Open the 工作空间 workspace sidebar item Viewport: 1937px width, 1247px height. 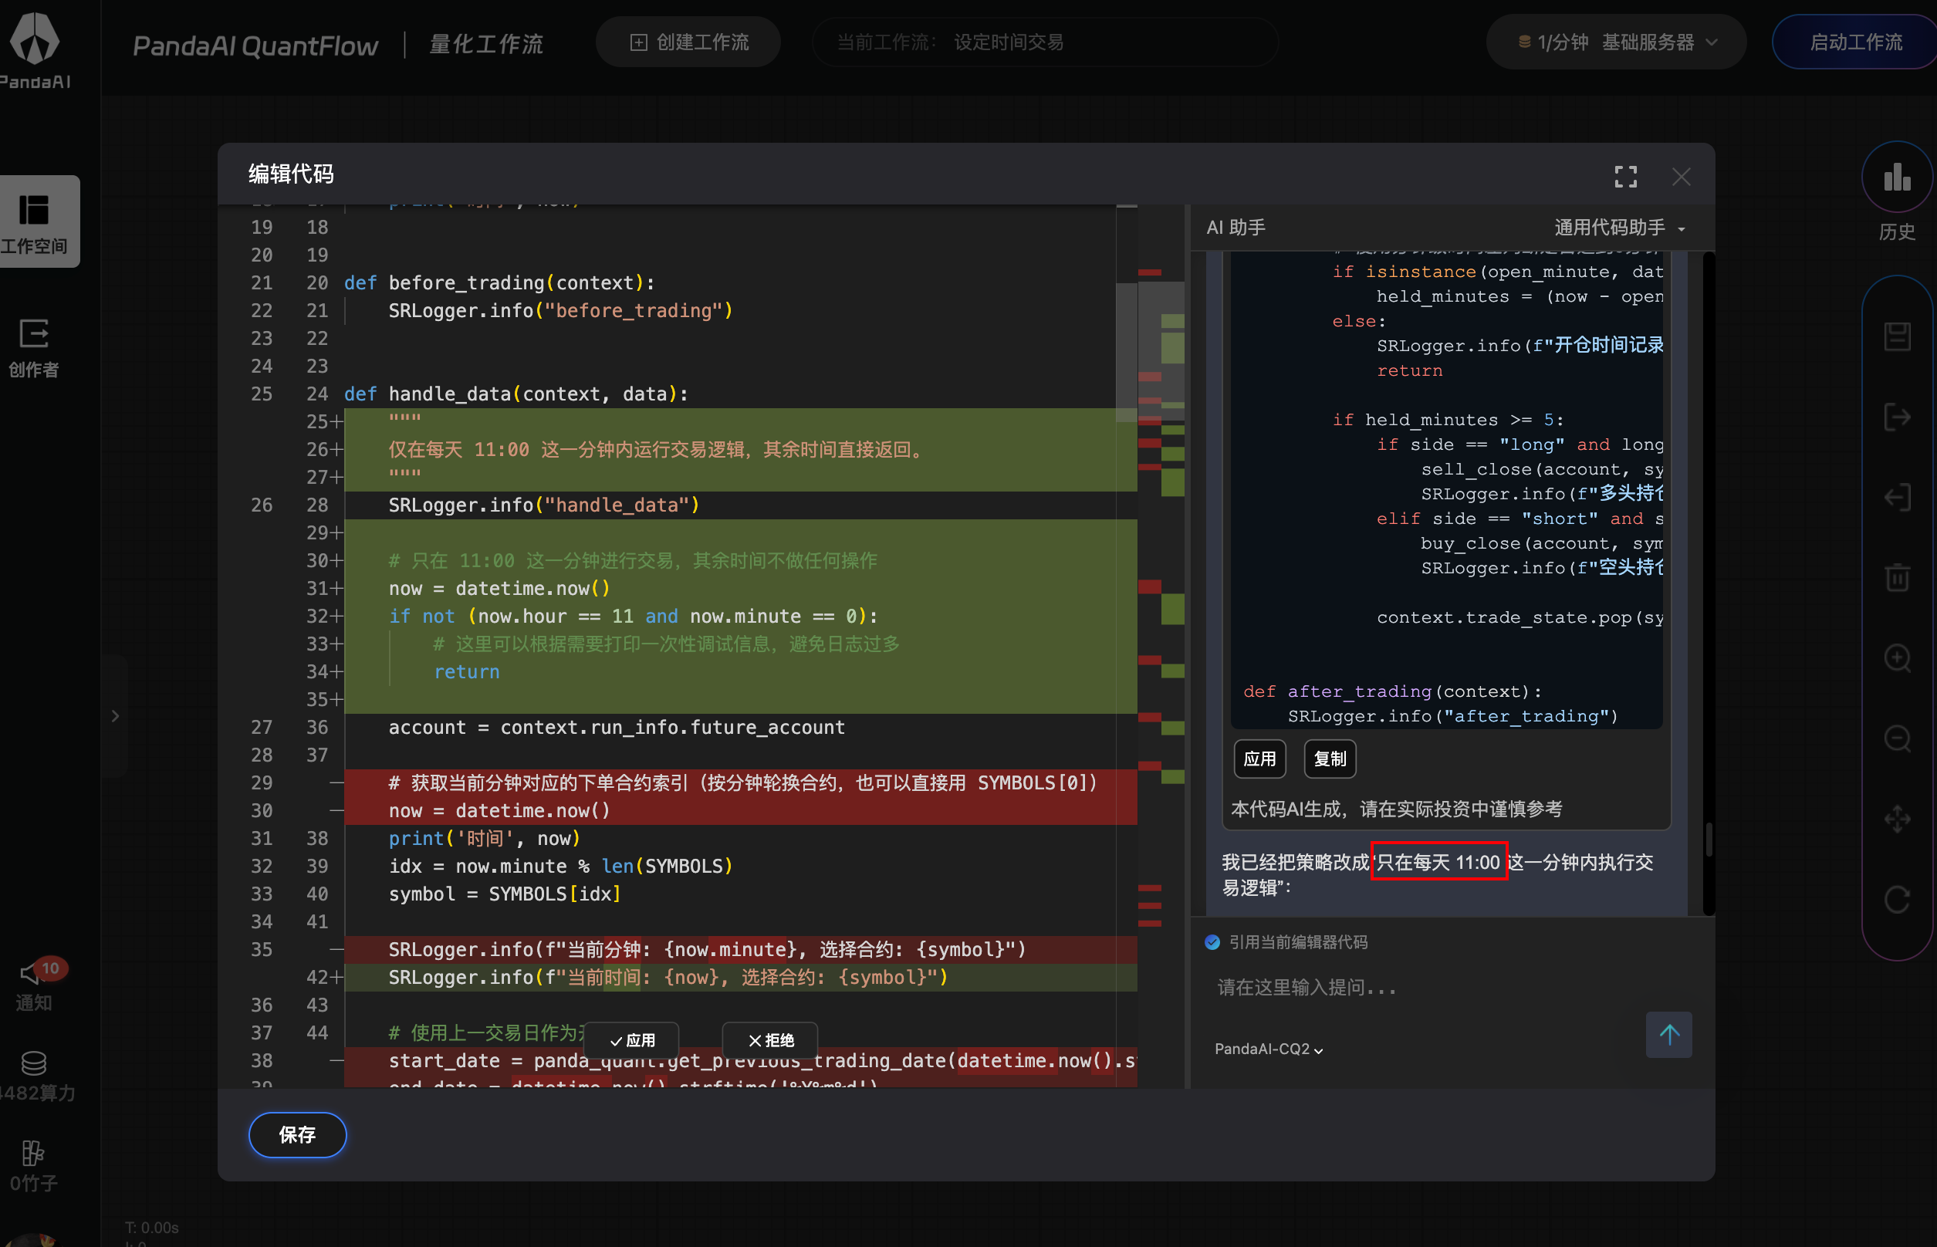click(x=35, y=221)
